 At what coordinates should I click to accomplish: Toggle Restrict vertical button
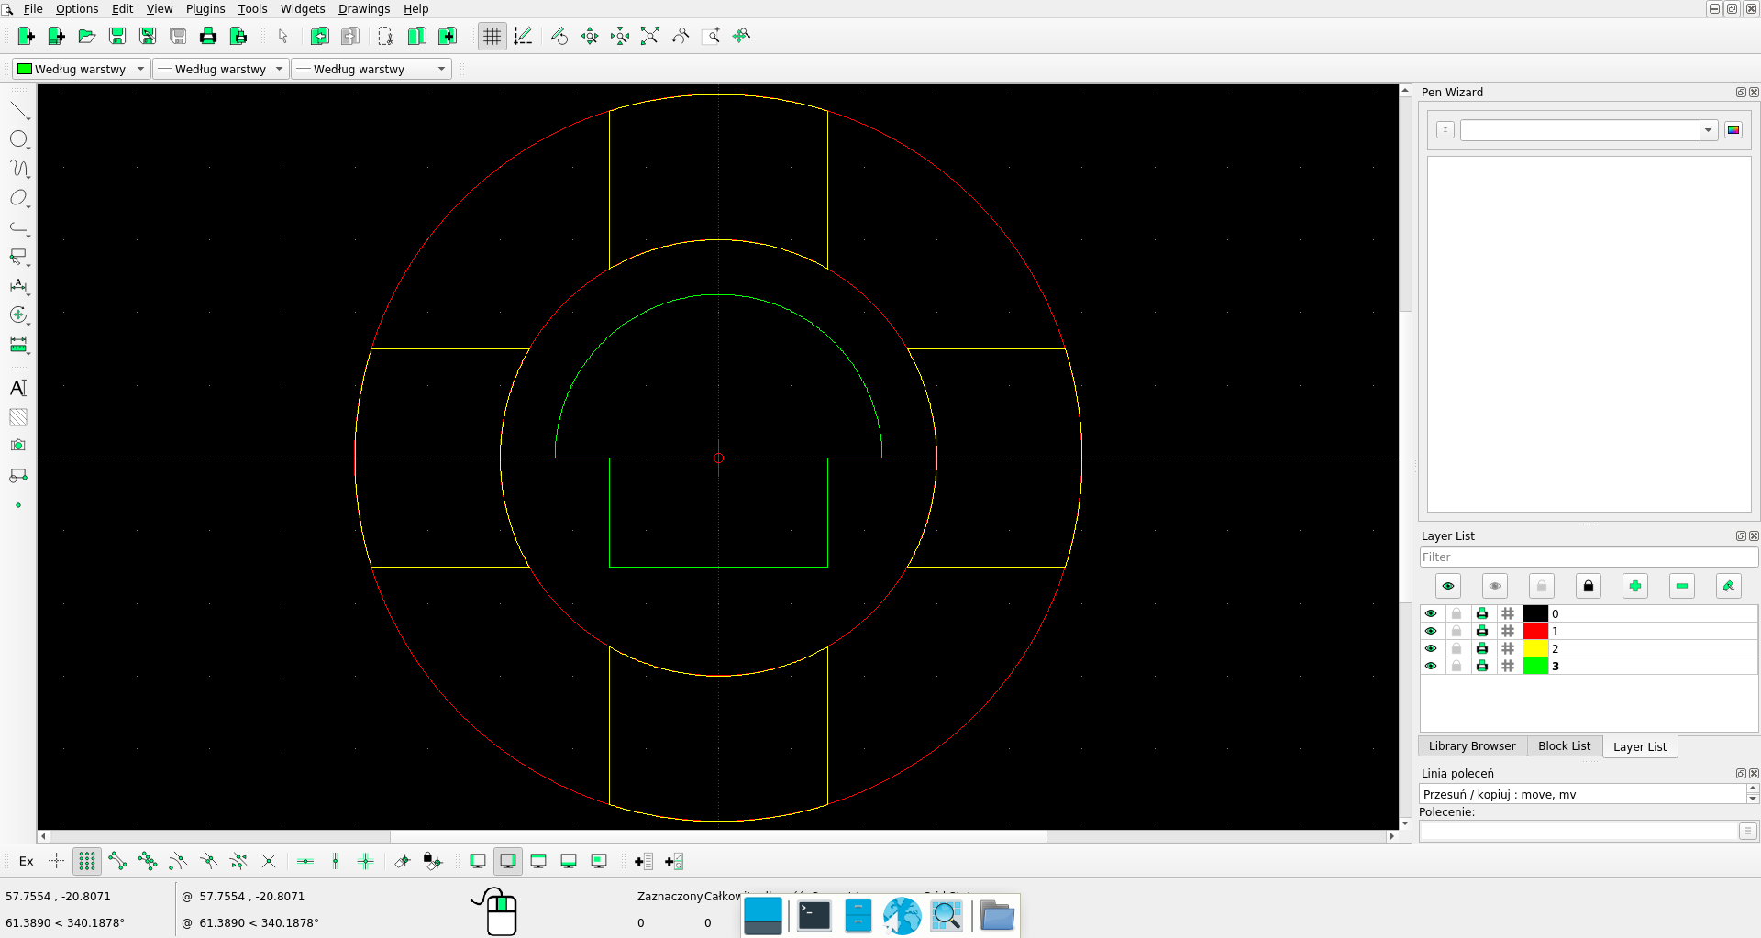(x=336, y=861)
